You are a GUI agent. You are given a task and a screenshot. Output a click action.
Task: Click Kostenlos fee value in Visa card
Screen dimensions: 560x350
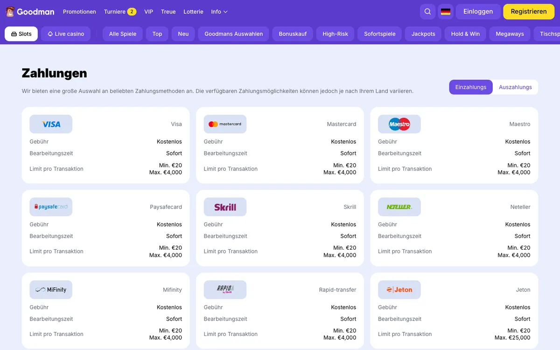[169, 141]
